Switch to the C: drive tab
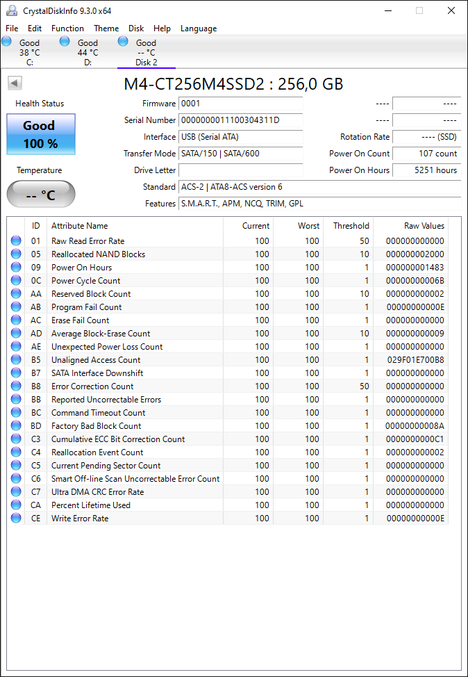The height and width of the screenshot is (677, 468). tap(29, 52)
